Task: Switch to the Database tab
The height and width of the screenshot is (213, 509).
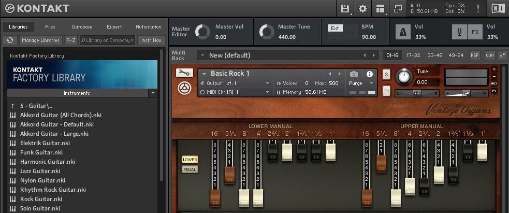Action: 82,26
